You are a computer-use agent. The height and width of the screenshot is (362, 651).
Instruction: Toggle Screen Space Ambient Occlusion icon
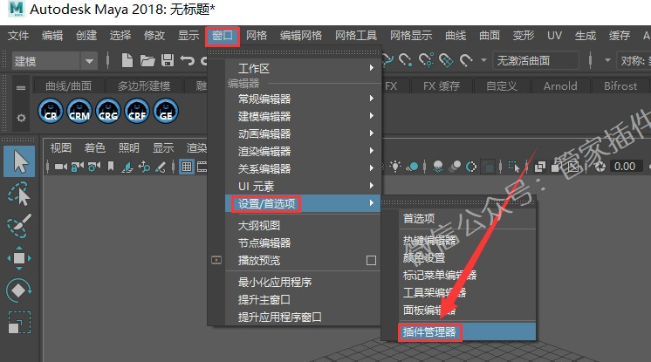437,167
